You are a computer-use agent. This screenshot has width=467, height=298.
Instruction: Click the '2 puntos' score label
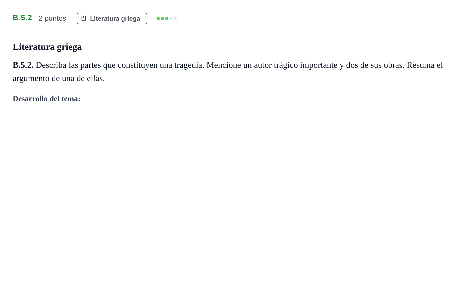pos(52,18)
